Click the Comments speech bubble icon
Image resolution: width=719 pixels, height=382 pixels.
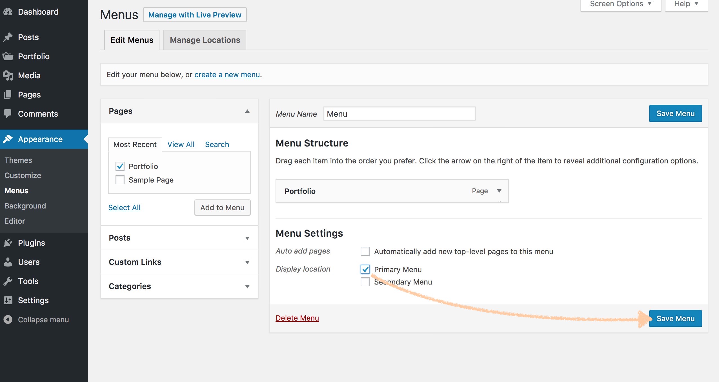(x=8, y=114)
